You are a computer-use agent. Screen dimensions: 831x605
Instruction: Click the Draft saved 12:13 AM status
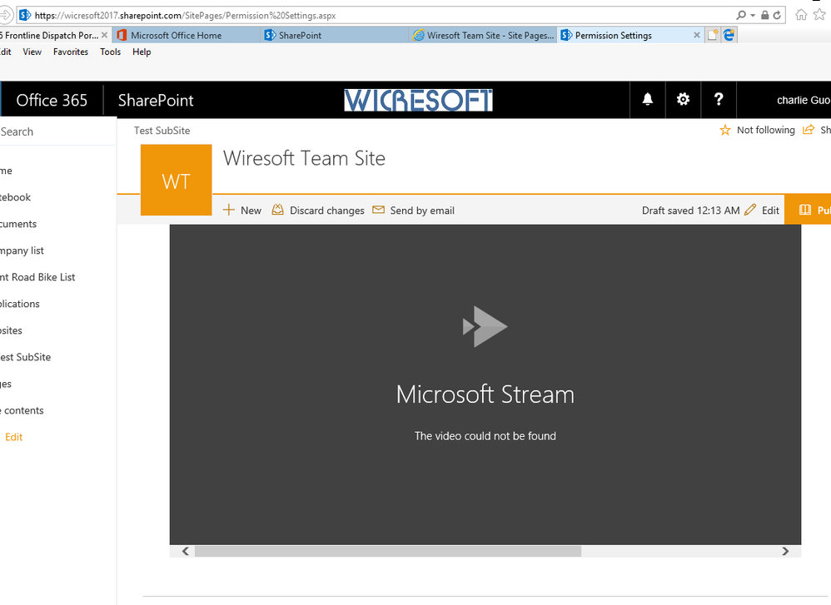(690, 211)
